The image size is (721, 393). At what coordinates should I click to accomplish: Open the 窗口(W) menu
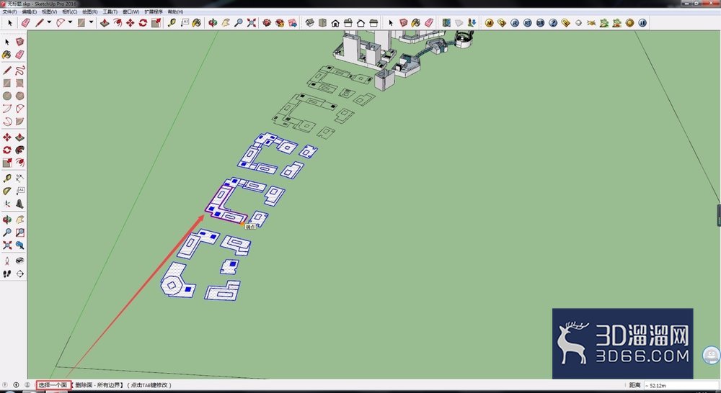131,12
